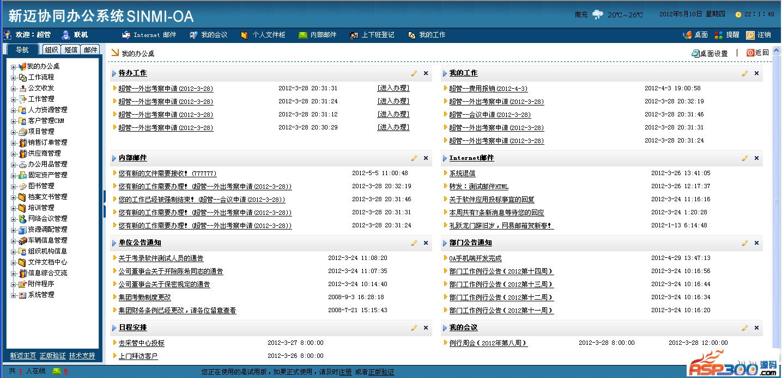The width and height of the screenshot is (782, 378).
Task: Expand the 人力资源管理 tree node
Action: pyautogui.click(x=14, y=110)
